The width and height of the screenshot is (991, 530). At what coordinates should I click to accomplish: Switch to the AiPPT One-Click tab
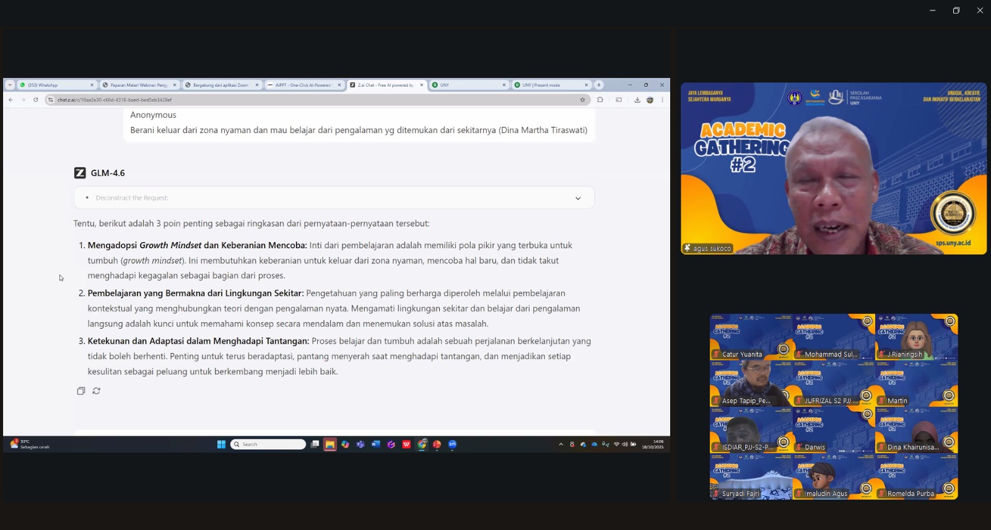pyautogui.click(x=302, y=85)
